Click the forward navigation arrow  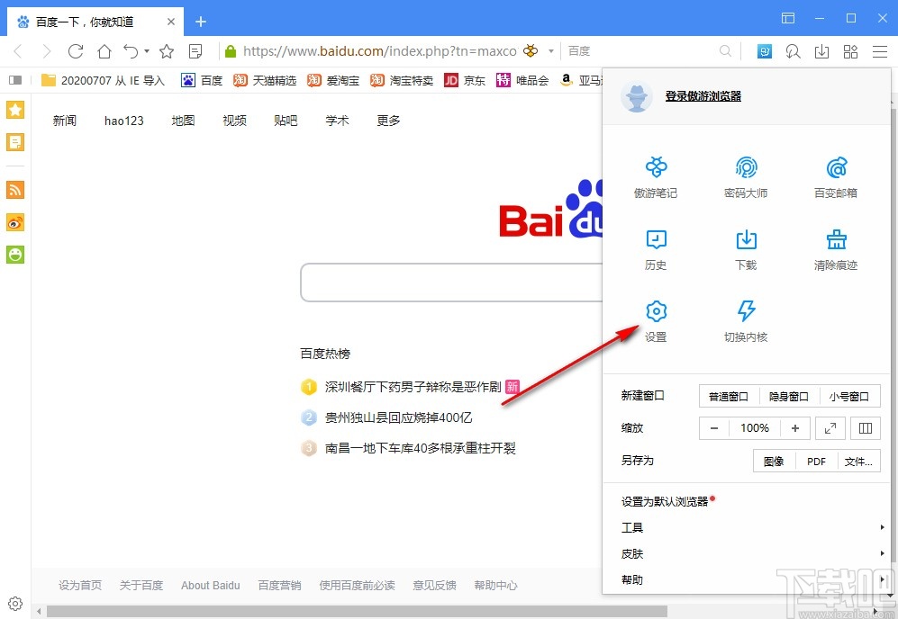pyautogui.click(x=47, y=51)
